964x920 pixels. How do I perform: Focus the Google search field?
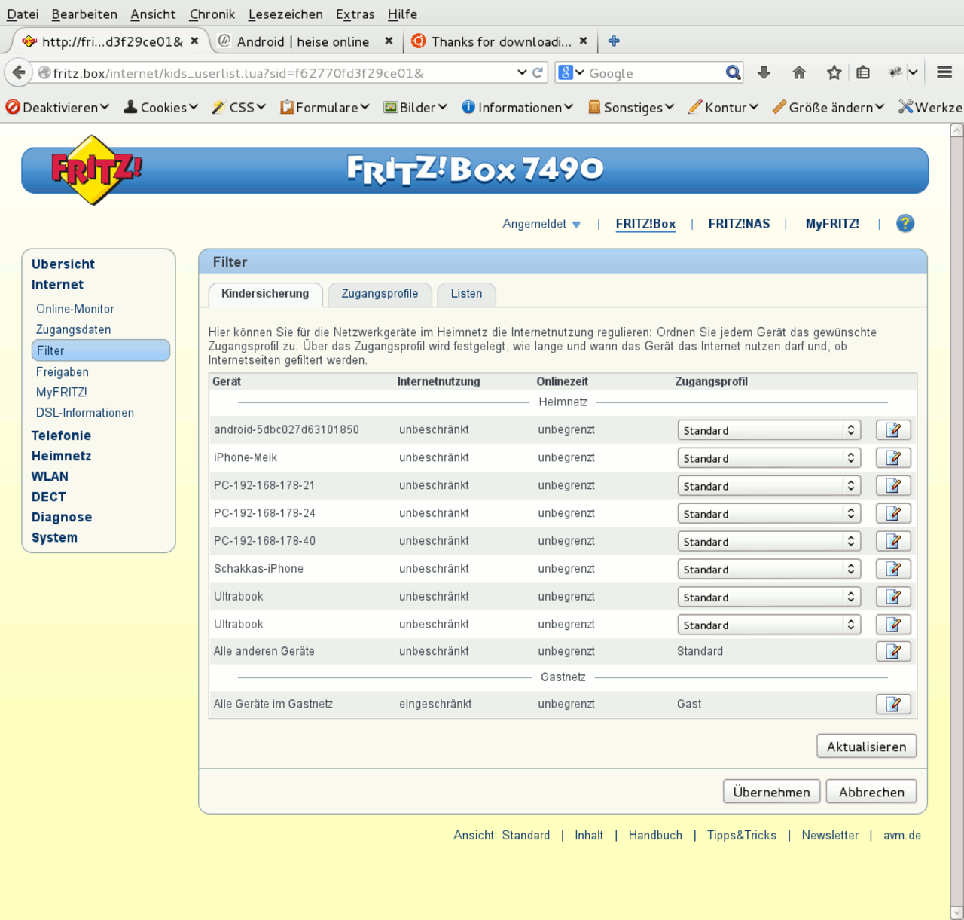tap(654, 73)
